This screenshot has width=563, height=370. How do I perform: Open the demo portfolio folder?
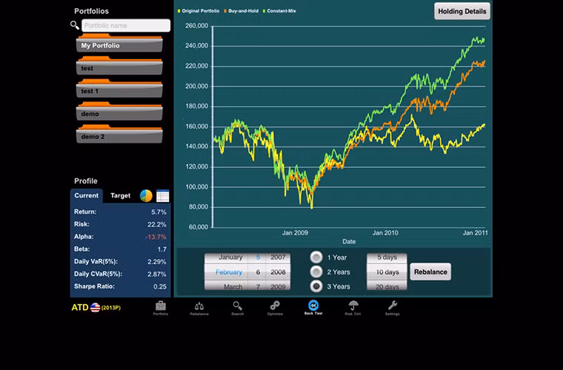119,112
